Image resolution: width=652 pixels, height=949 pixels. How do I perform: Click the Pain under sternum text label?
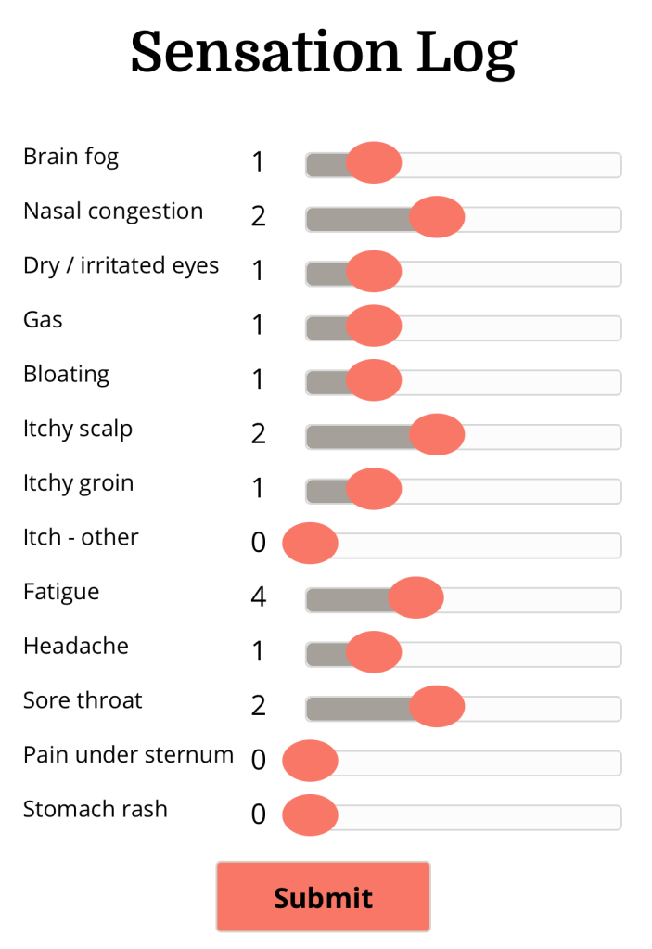pyautogui.click(x=128, y=755)
